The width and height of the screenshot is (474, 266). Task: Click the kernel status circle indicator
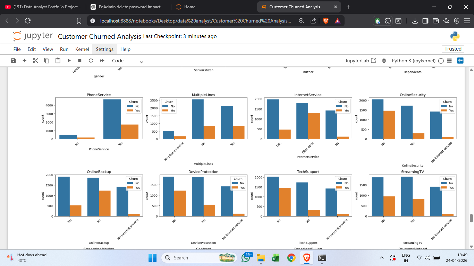click(441, 61)
